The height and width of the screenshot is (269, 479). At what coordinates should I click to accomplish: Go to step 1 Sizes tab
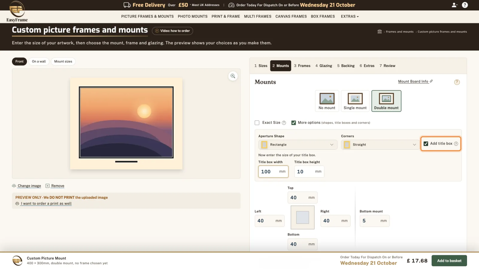261,66
